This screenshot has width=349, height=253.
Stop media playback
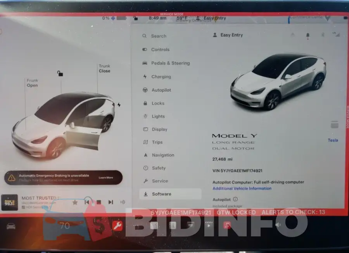99,202
